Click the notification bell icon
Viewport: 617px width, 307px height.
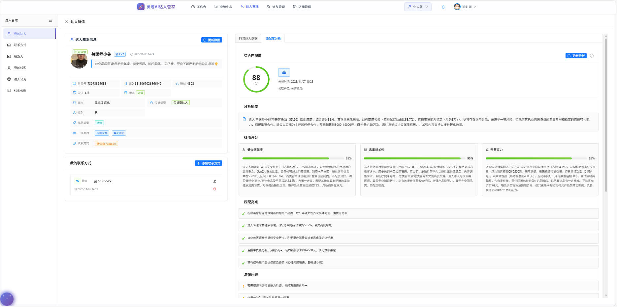coord(443,7)
